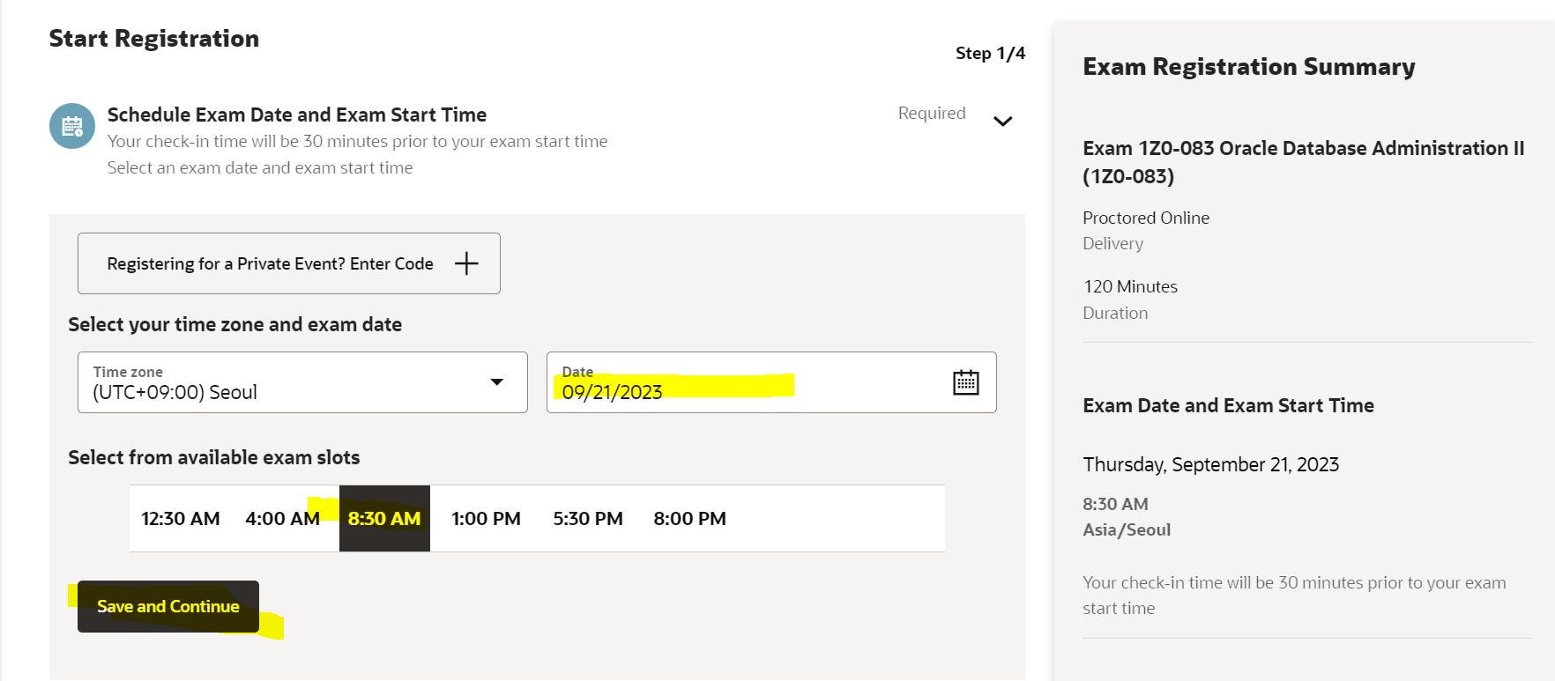Click the Exam Date and Exam Start Time summary heading
This screenshot has height=681, width=1555.
(x=1228, y=405)
